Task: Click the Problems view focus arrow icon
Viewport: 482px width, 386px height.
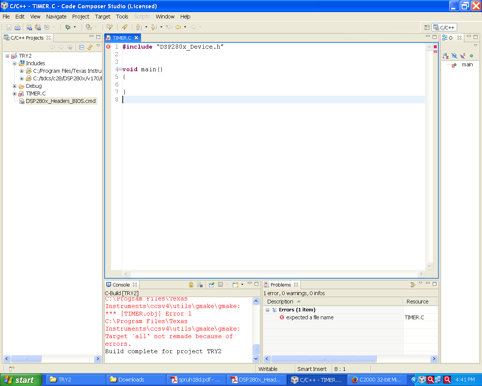Action: coord(413,285)
